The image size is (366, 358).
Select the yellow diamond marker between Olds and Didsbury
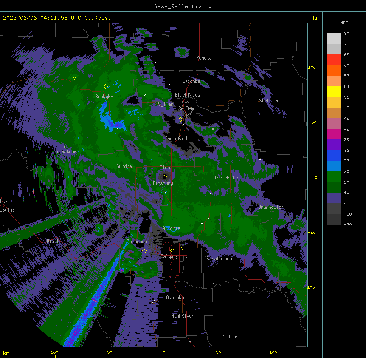click(x=165, y=177)
